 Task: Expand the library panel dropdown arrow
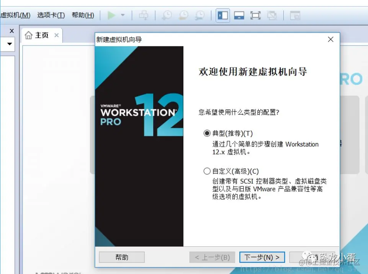[x=10, y=44]
